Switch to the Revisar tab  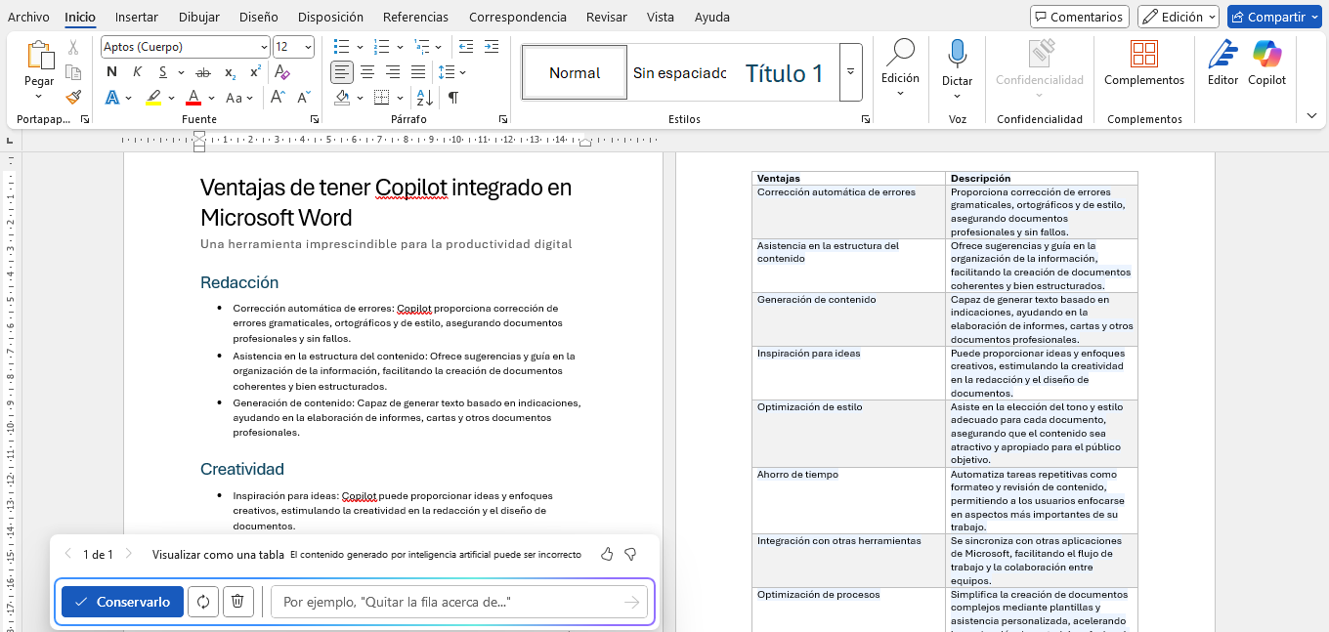pos(606,17)
